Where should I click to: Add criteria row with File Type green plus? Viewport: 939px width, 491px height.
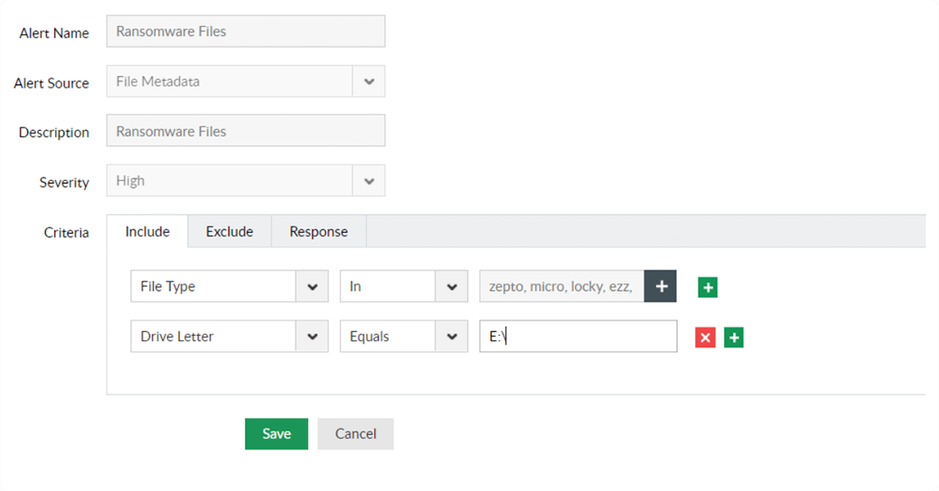coord(708,287)
